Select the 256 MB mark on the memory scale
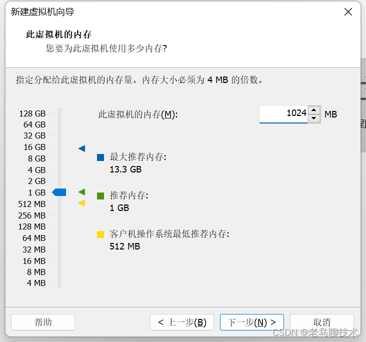The width and height of the screenshot is (366, 342). pos(31,215)
